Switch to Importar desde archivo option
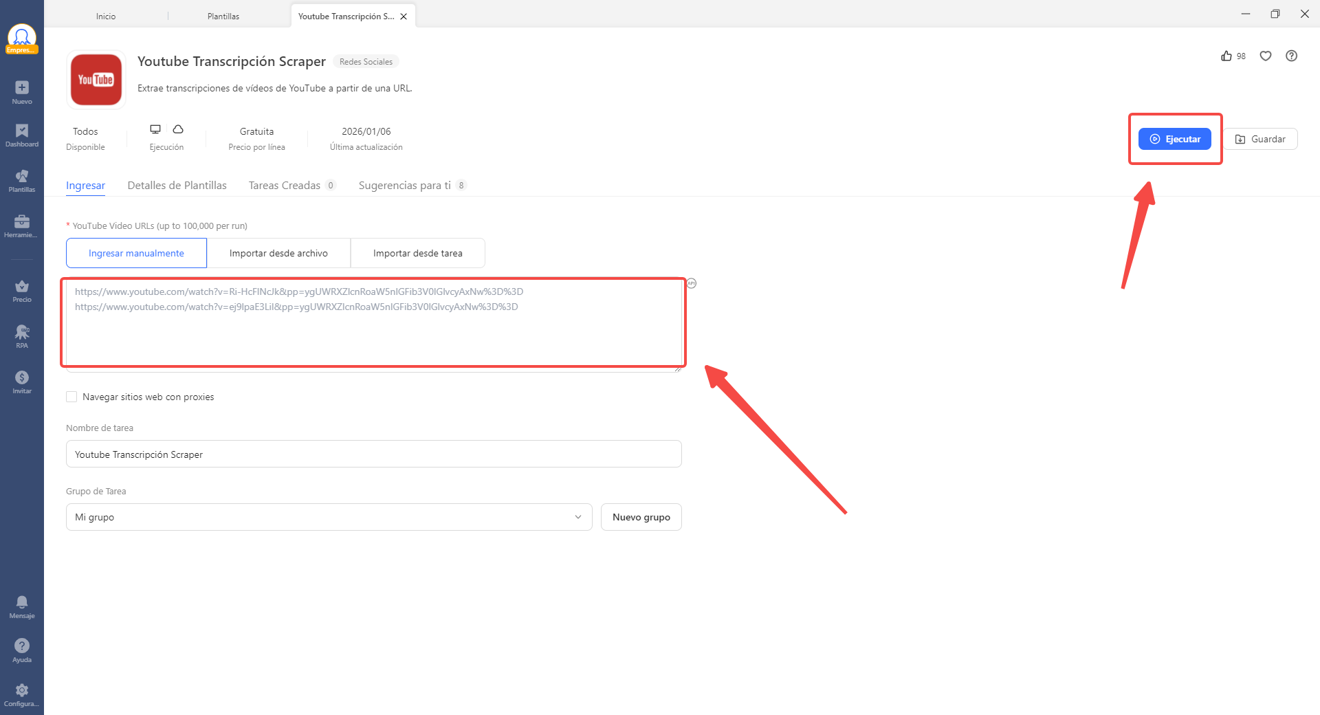This screenshot has height=715, width=1320. 278,252
